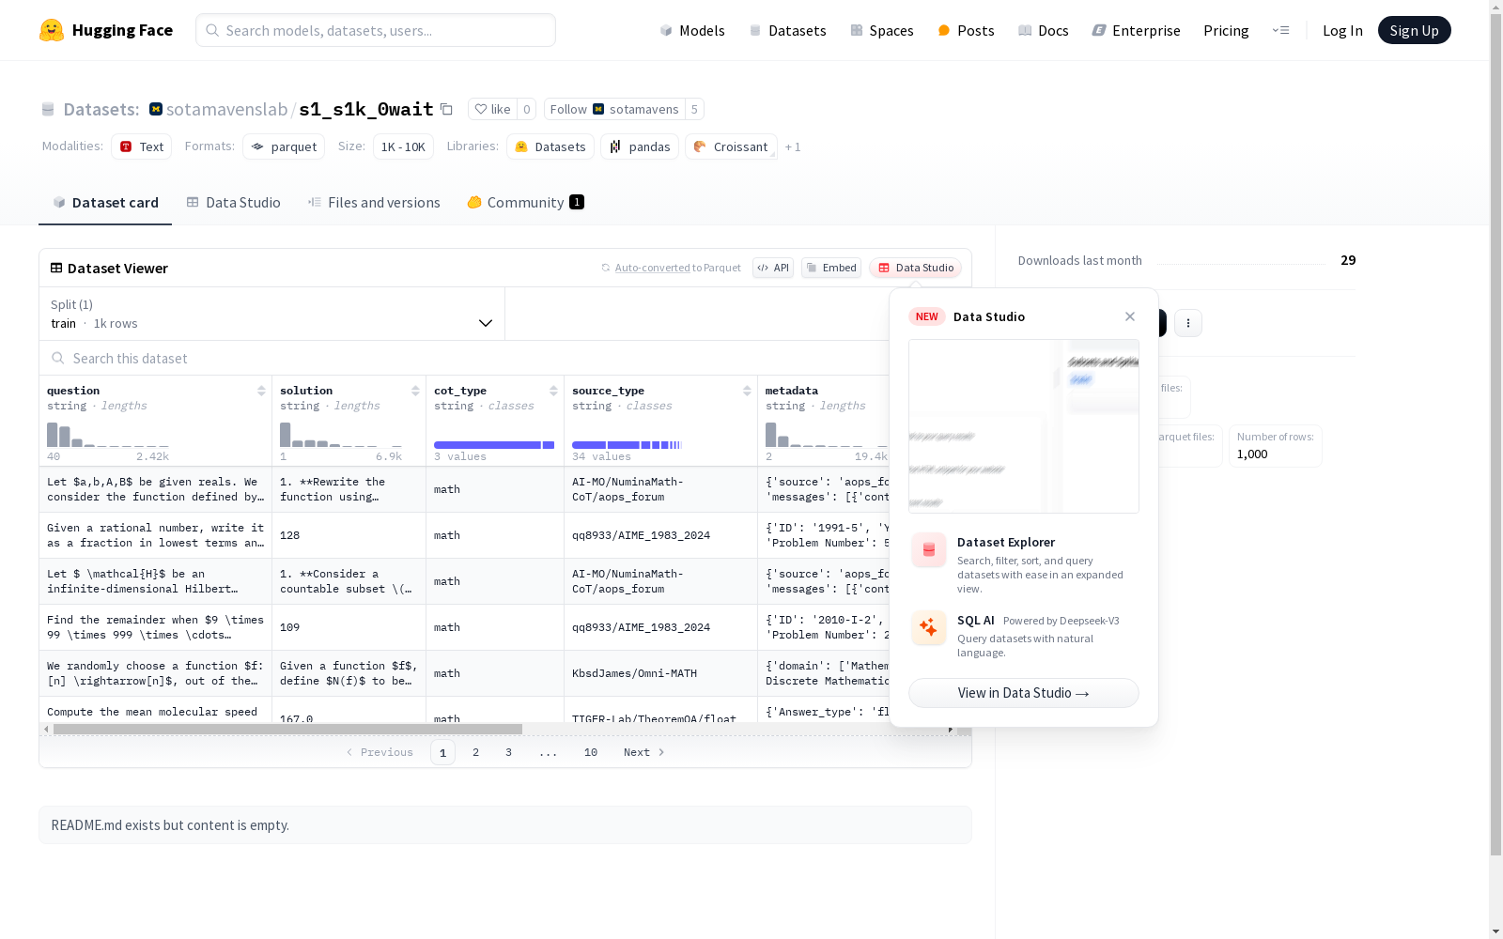Click the Dataset Explorer icon
Screen dimensions: 1503x939
point(929,550)
